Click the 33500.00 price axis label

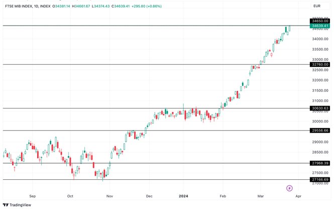point(320,49)
